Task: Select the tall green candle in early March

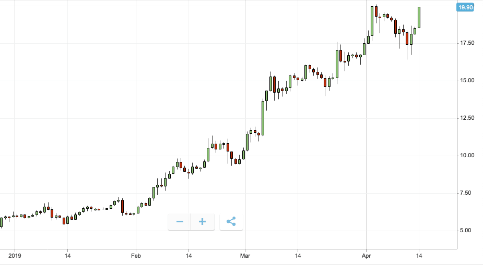Action: (x=263, y=117)
